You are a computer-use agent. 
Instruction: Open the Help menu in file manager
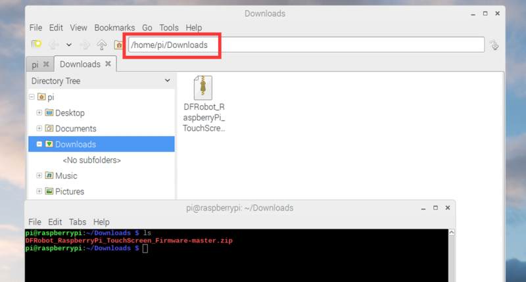193,28
